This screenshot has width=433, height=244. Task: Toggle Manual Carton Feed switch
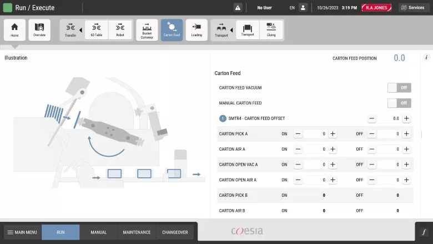399,103
